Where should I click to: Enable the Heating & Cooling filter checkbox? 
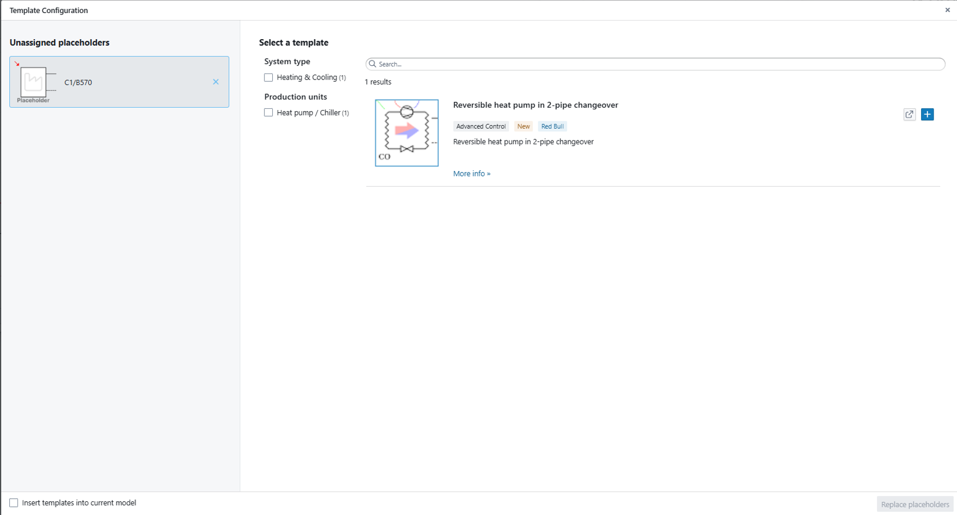pyautogui.click(x=268, y=77)
